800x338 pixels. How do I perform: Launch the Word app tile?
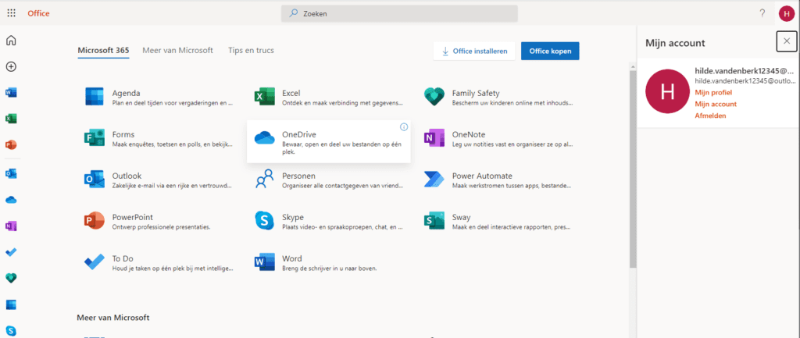point(329,262)
